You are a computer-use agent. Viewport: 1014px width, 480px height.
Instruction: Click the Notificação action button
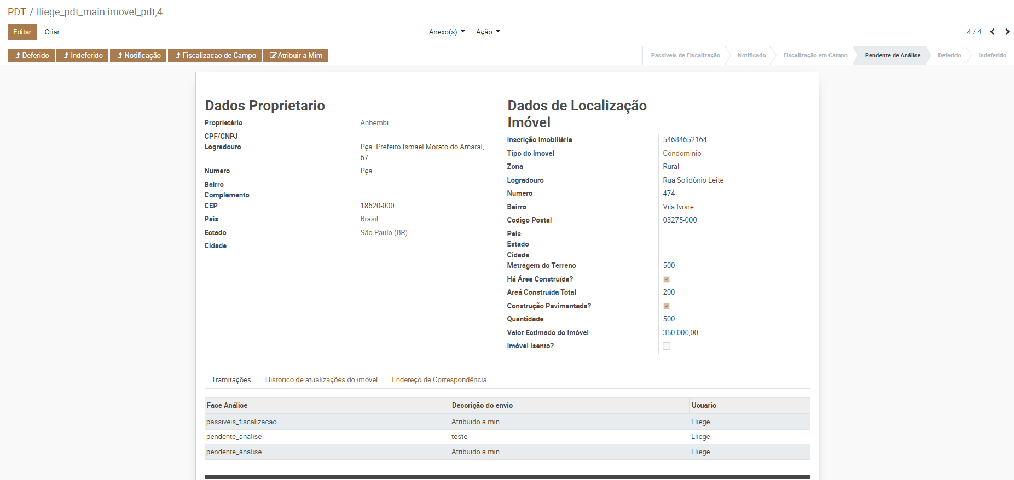tap(138, 55)
